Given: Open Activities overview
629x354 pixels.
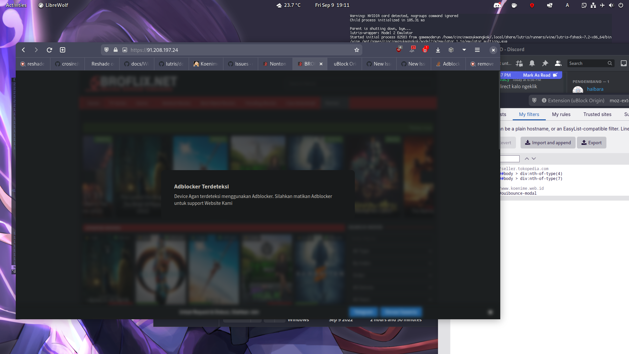Looking at the screenshot, I should tap(16, 5).
